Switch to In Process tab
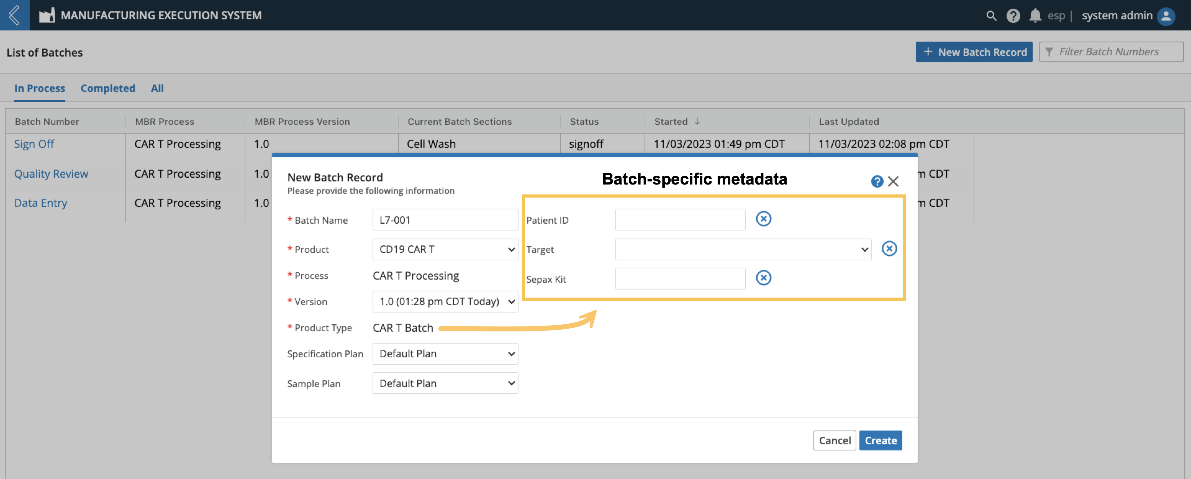Screen dimensions: 1191x479 (x=39, y=88)
